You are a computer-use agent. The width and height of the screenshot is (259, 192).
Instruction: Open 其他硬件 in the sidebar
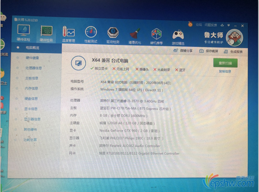(30, 130)
